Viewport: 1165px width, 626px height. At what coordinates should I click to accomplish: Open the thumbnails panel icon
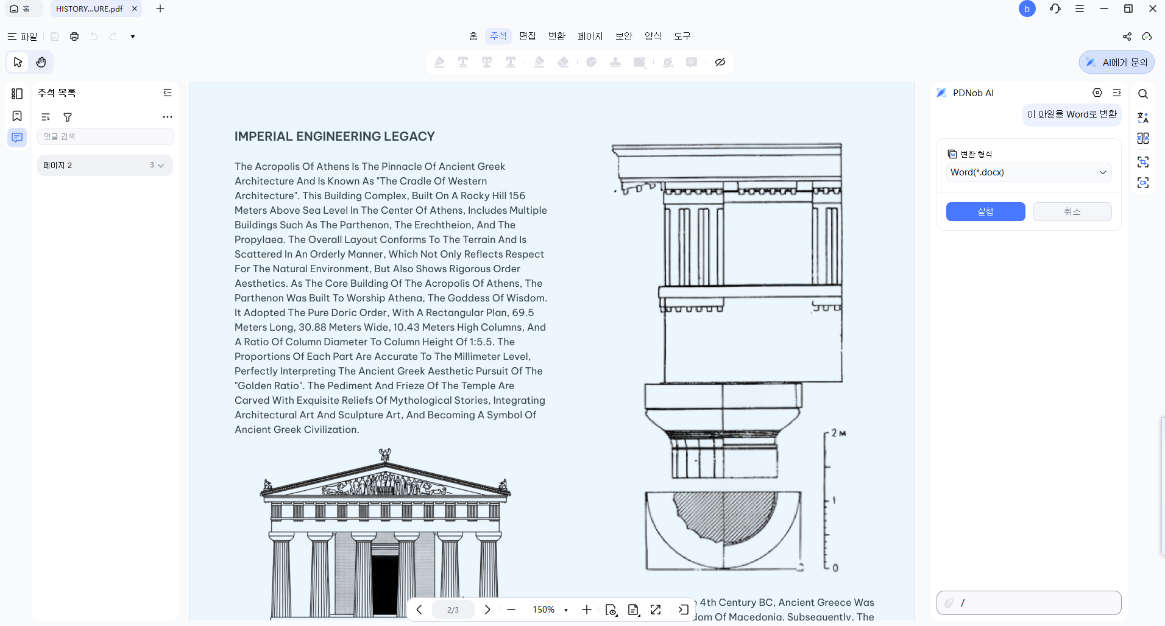tap(17, 94)
